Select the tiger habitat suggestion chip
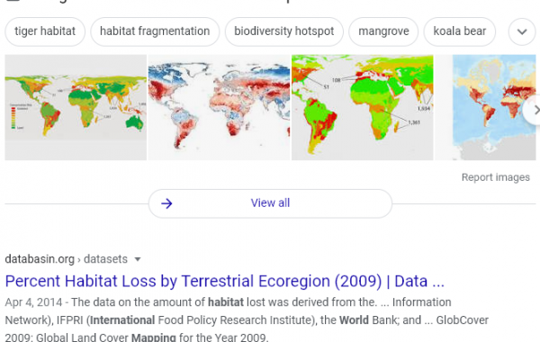The image size is (540, 342). (x=45, y=31)
